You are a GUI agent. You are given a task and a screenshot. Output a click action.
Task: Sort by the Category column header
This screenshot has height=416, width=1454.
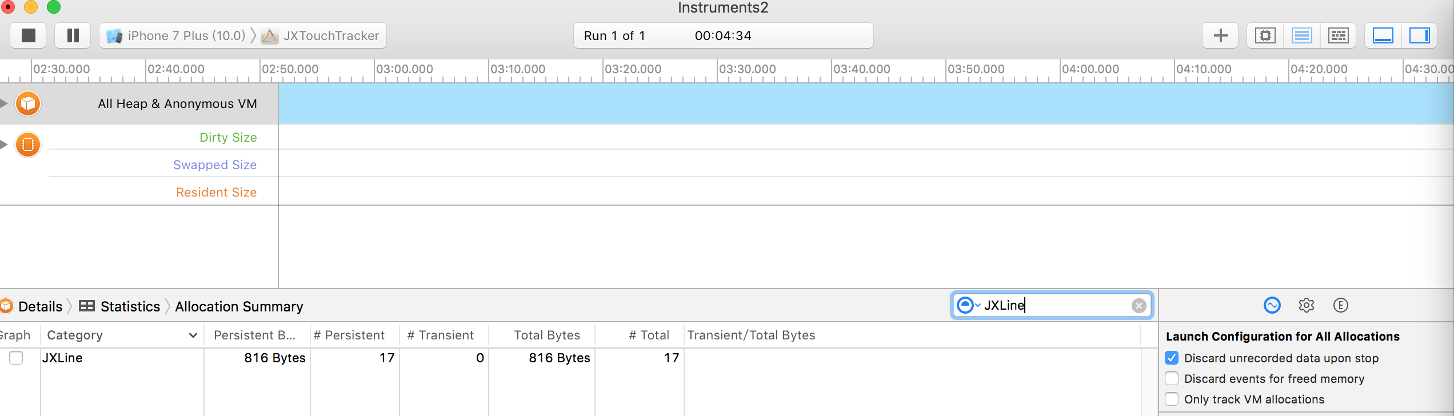pyautogui.click(x=122, y=335)
